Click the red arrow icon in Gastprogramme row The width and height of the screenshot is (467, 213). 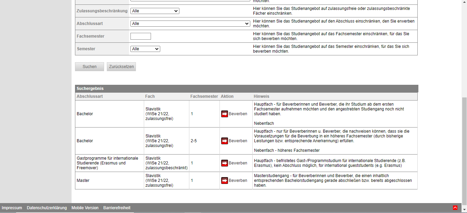click(x=225, y=163)
